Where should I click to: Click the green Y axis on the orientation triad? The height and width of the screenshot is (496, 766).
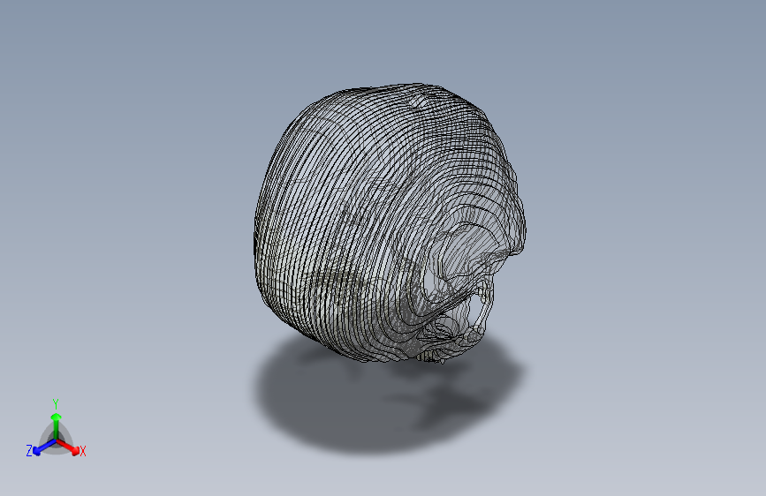click(56, 426)
